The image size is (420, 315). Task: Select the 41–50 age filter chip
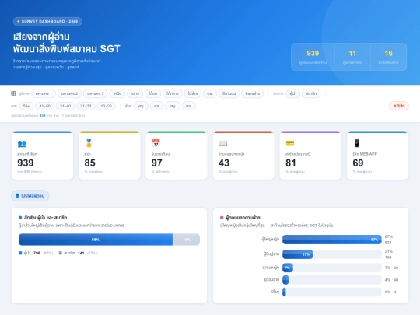[x=45, y=106]
